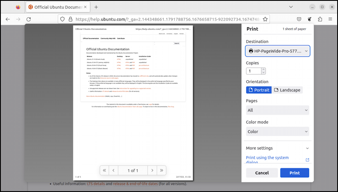The width and height of the screenshot is (338, 192).
Task: Click the Cancel button
Action: coord(262,173)
